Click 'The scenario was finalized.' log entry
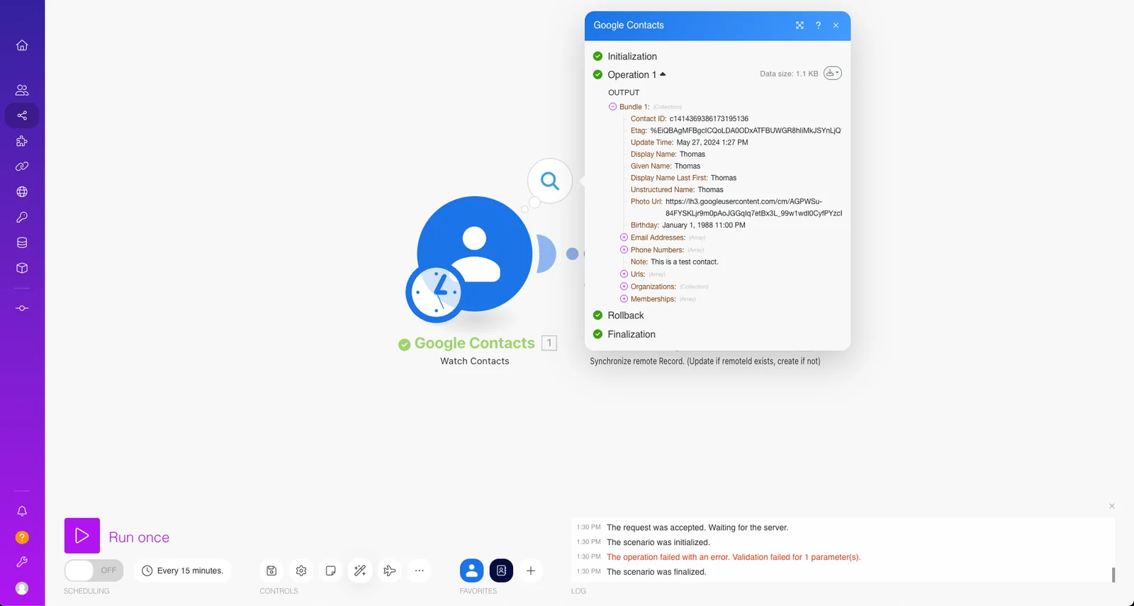 click(x=656, y=572)
